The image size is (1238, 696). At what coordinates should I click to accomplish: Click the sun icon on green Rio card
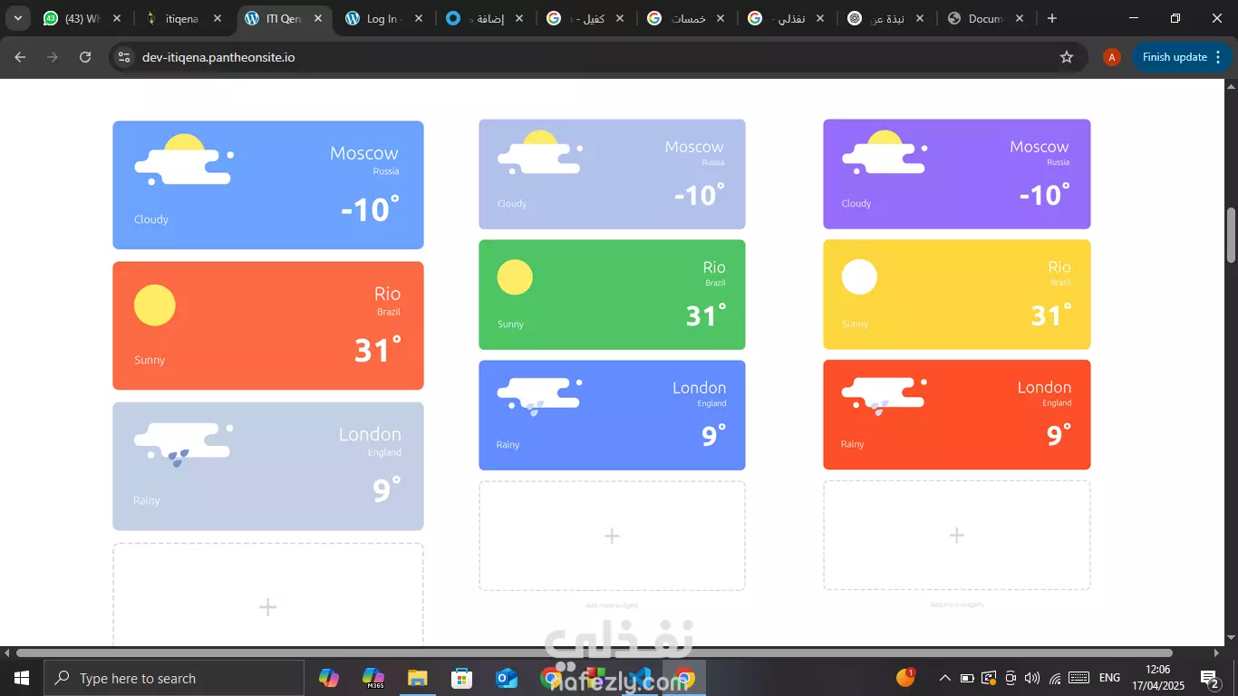(515, 277)
